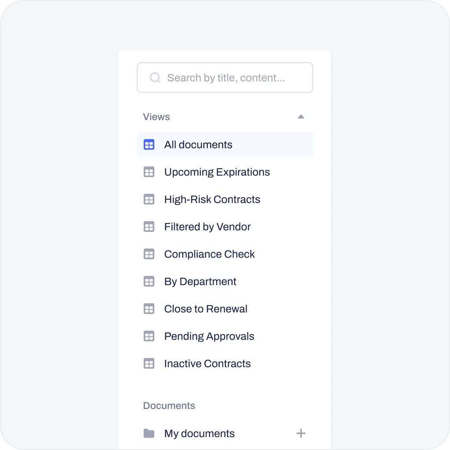The image size is (450, 450).
Task: Switch to the Upcoming Expirations view
Action: [x=217, y=172]
